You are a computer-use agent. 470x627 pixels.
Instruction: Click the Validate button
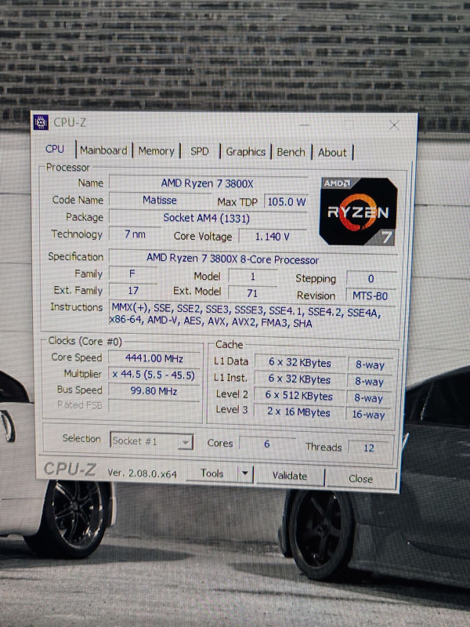tap(290, 476)
